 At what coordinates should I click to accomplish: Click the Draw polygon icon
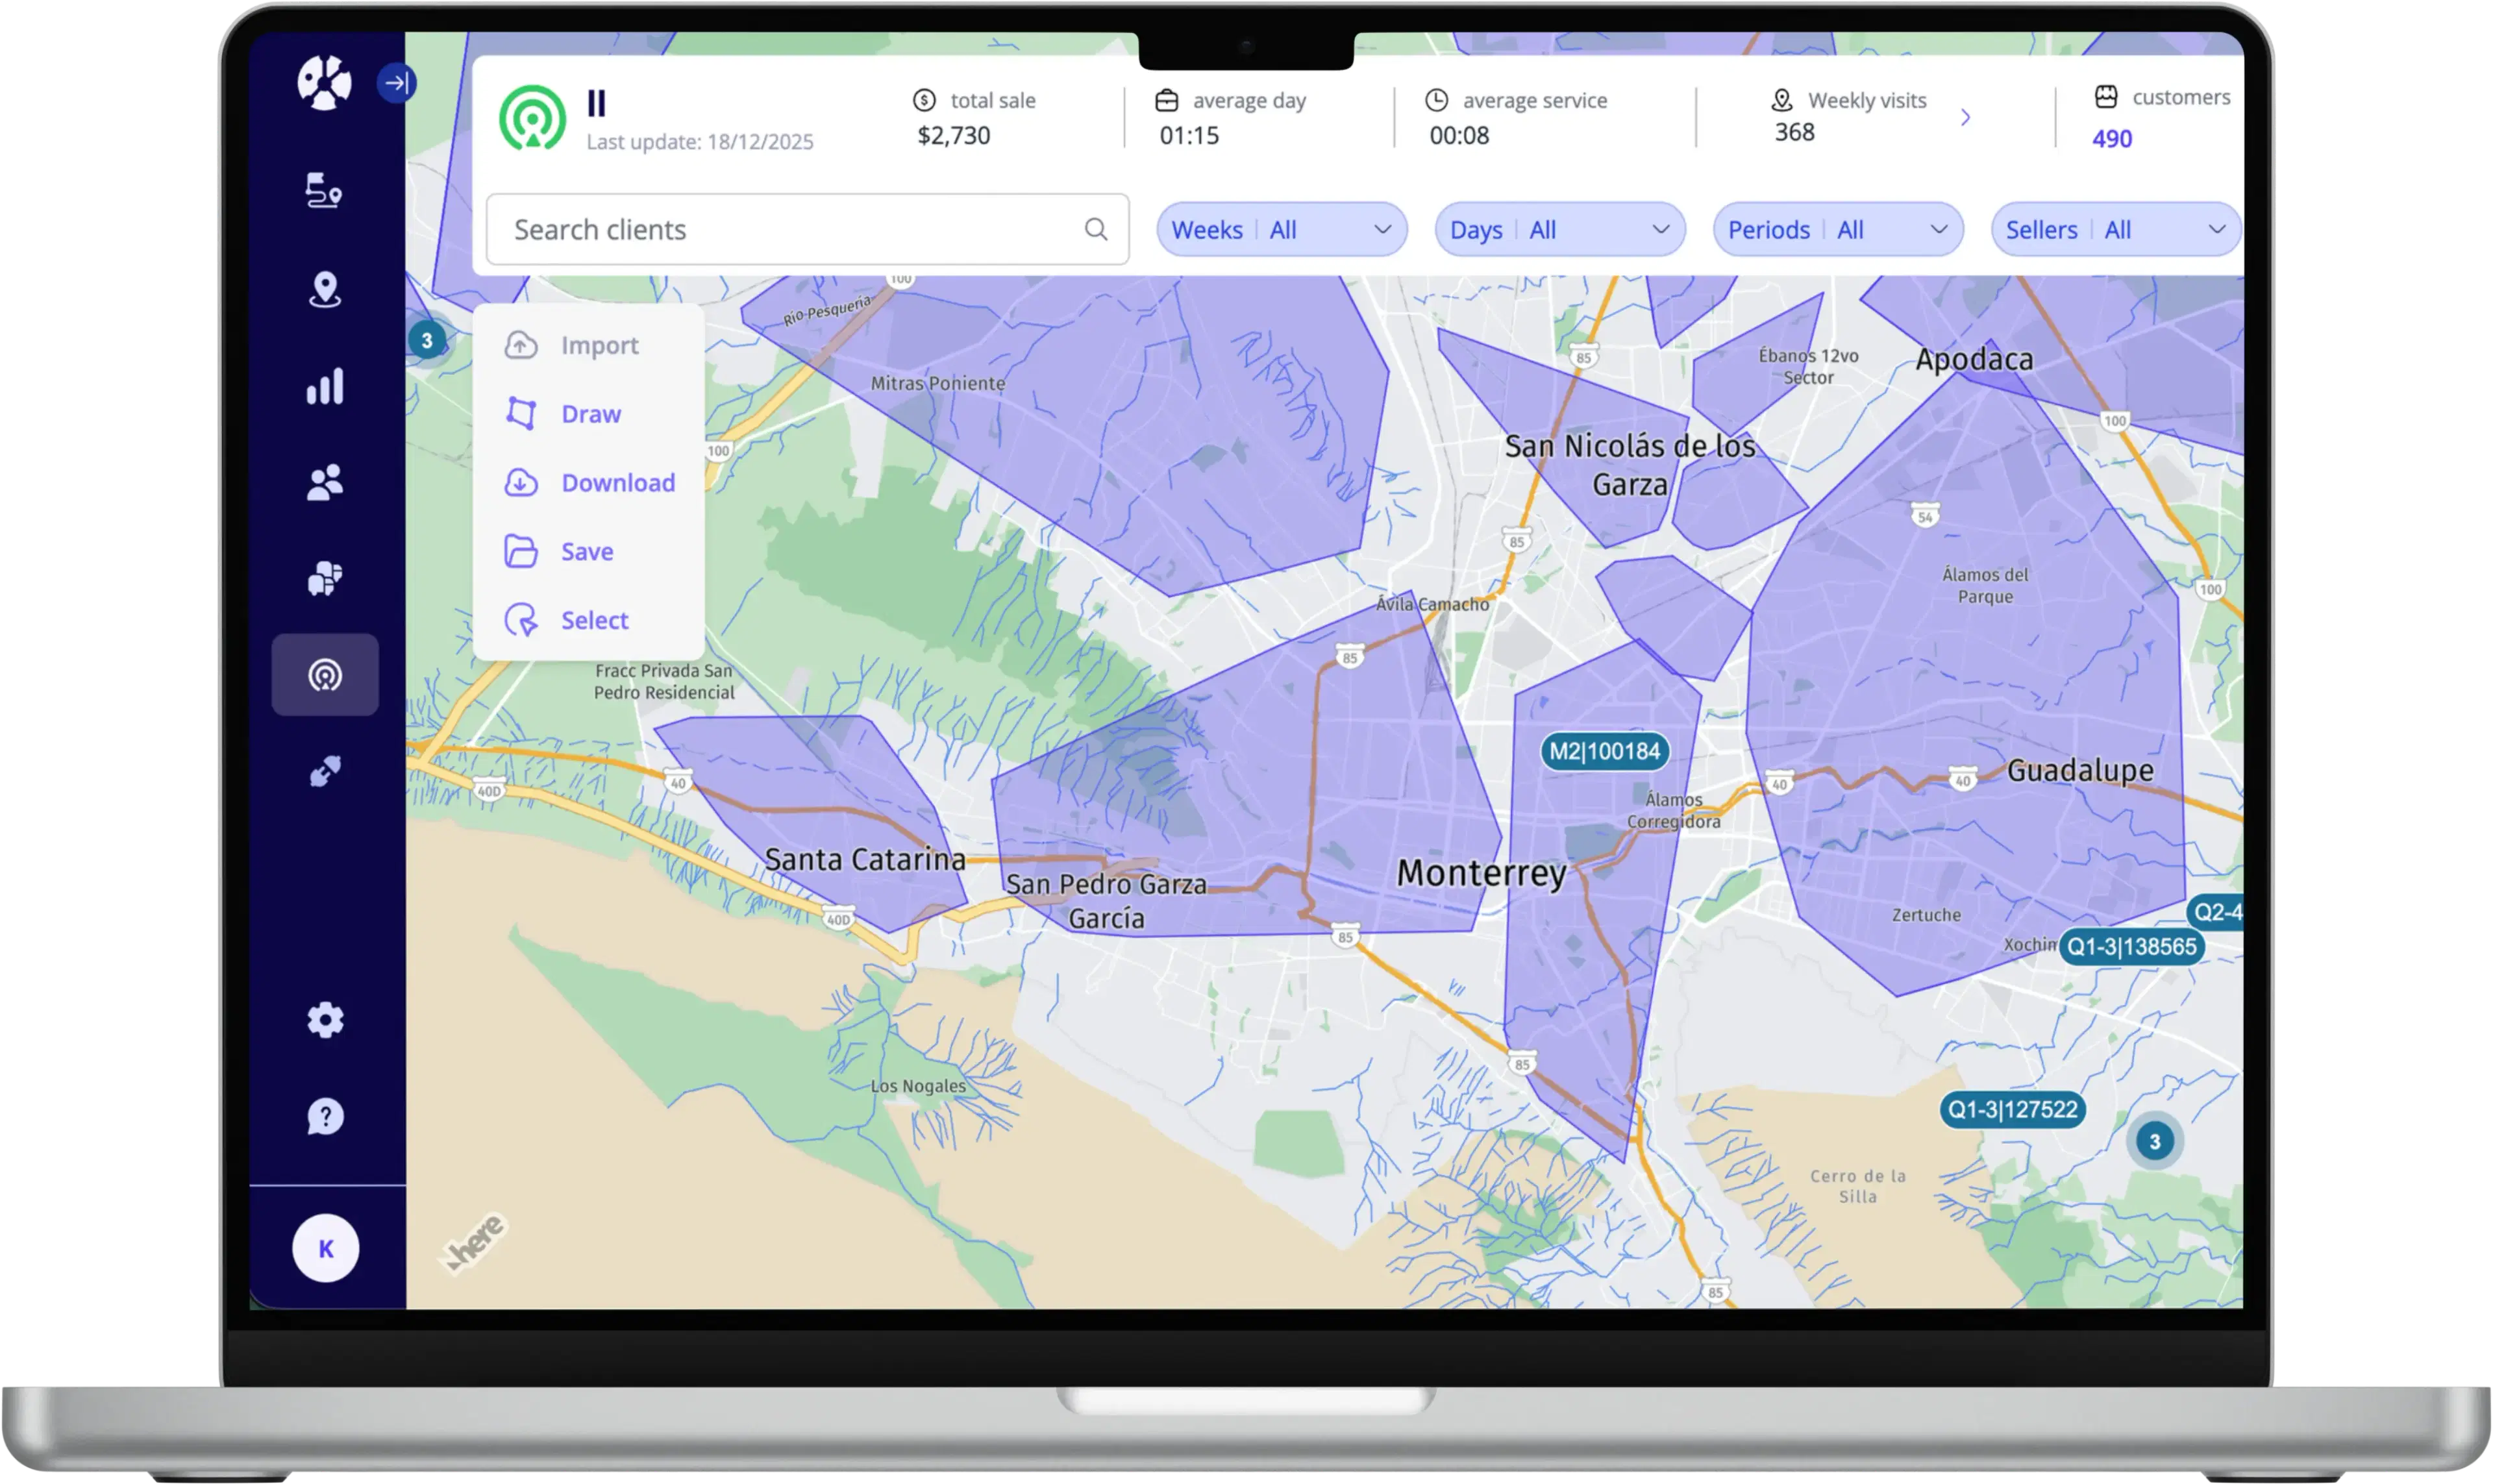coord(521,413)
